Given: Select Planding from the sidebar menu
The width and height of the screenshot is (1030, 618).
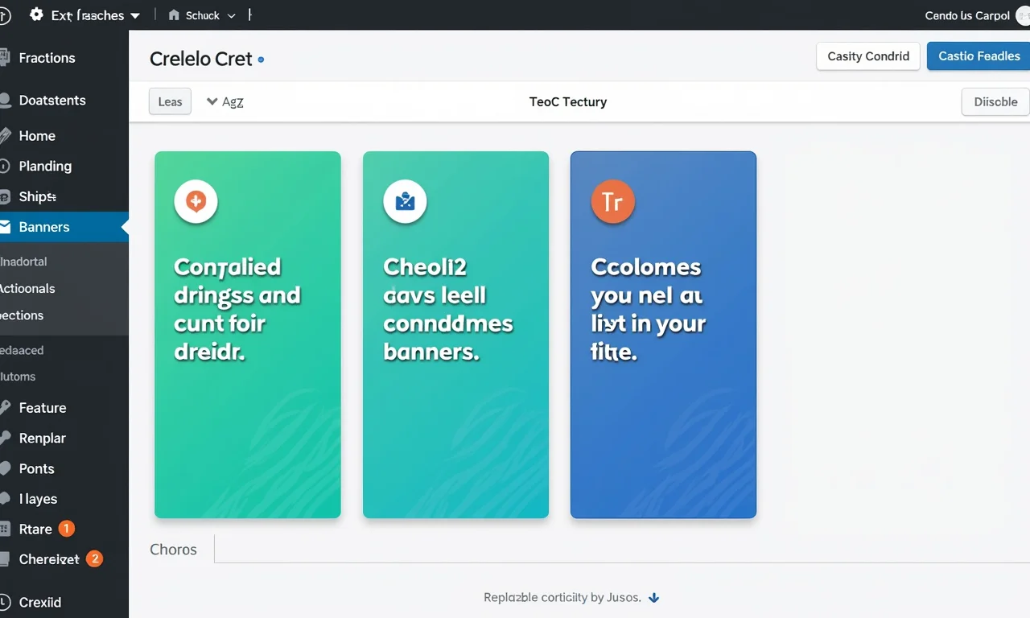Looking at the screenshot, I should click(45, 166).
